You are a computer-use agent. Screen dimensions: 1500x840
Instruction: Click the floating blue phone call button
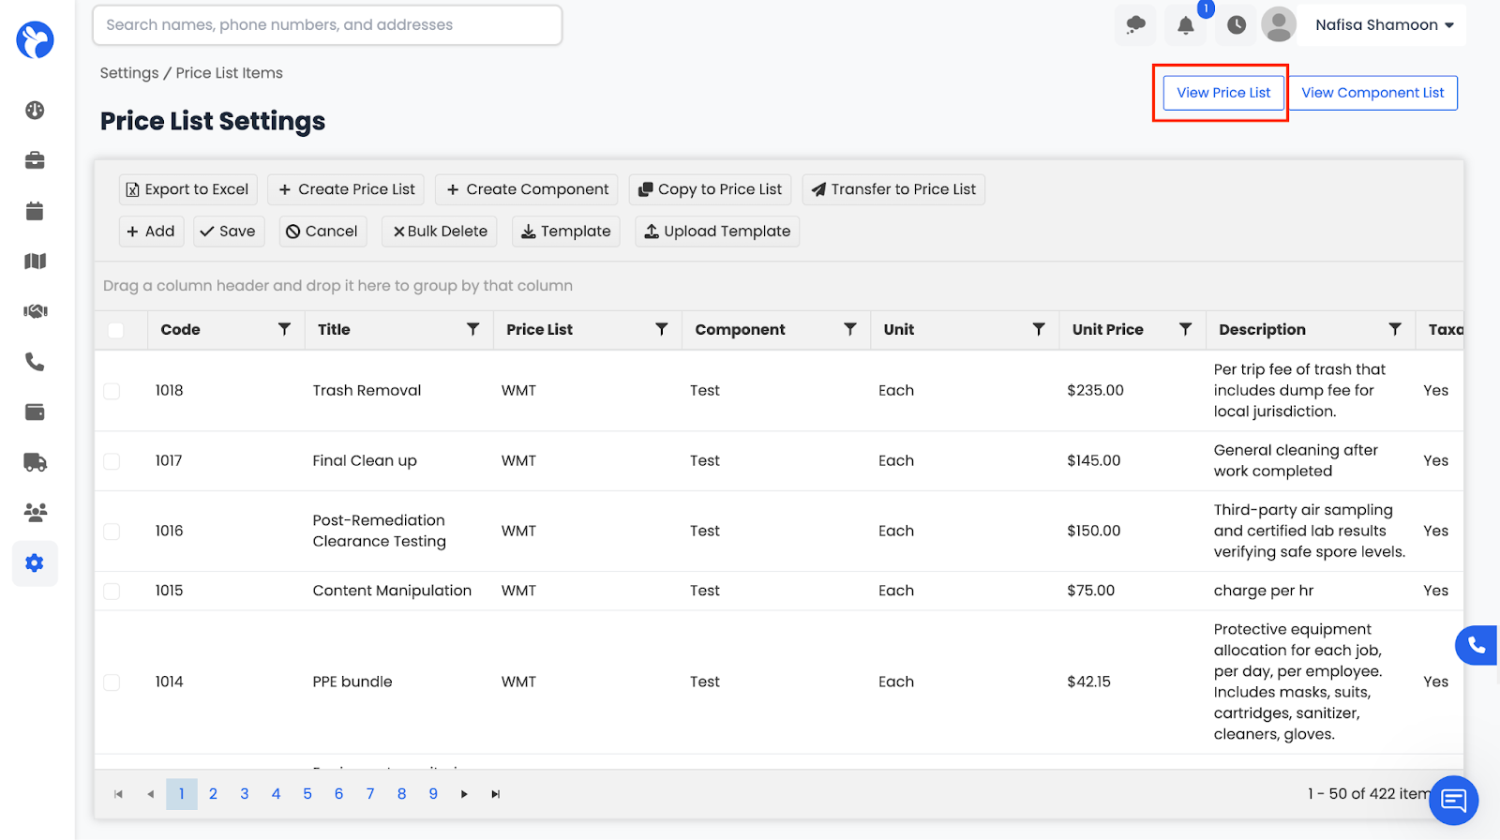tap(1476, 645)
